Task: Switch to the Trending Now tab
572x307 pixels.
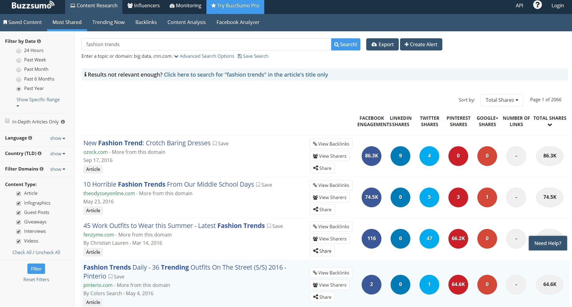Action: (x=108, y=22)
